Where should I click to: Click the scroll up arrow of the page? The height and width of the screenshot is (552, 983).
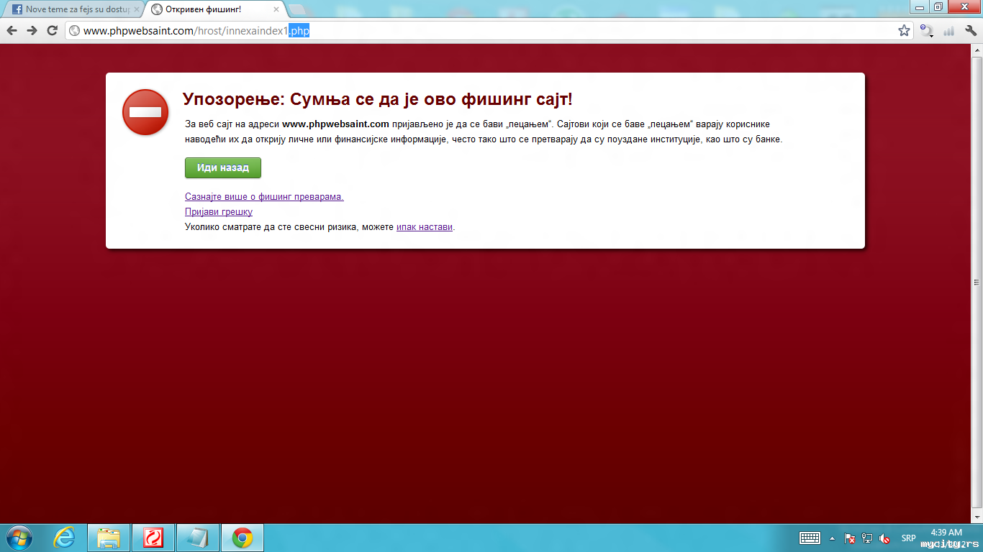click(x=977, y=50)
